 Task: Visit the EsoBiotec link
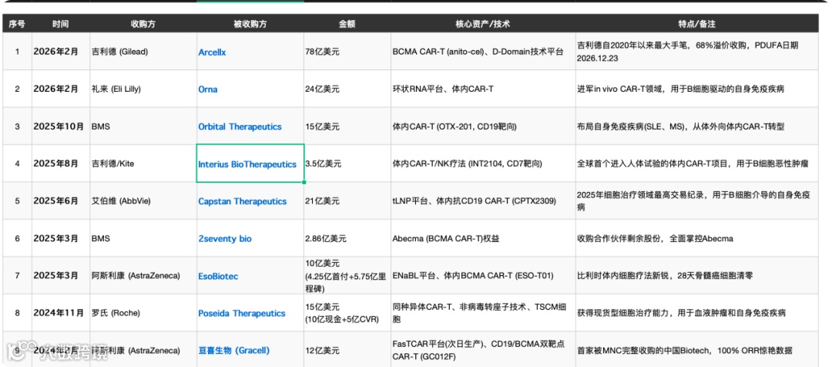[218, 276]
